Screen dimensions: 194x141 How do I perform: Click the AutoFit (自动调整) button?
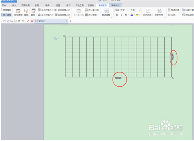[x=107, y=12]
